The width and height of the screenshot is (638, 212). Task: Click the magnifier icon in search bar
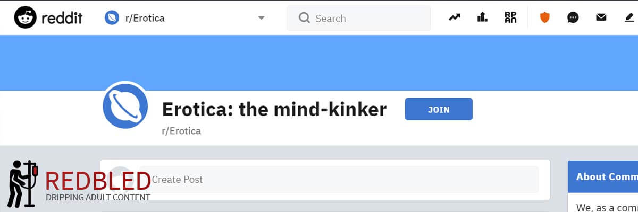(x=304, y=18)
